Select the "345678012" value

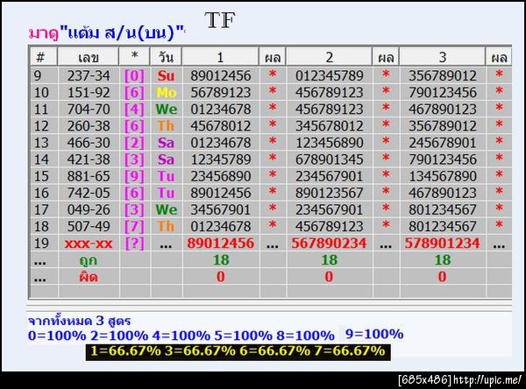coord(330,126)
